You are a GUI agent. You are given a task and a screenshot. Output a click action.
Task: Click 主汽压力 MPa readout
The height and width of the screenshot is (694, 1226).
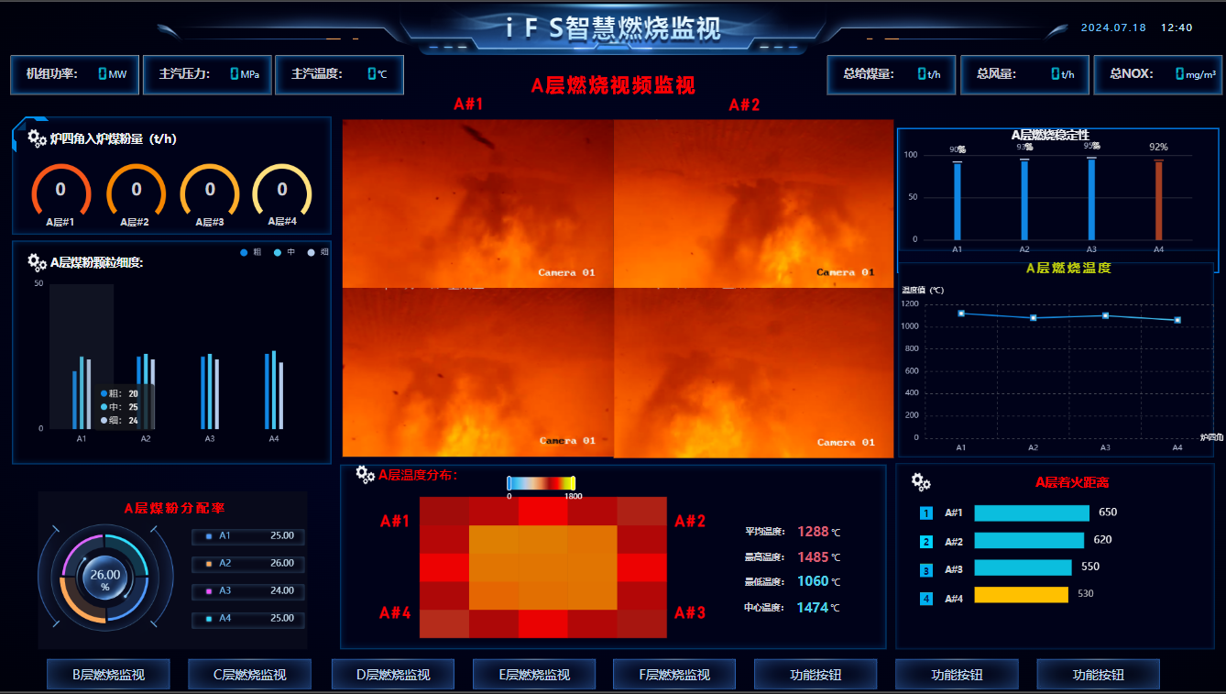point(208,74)
